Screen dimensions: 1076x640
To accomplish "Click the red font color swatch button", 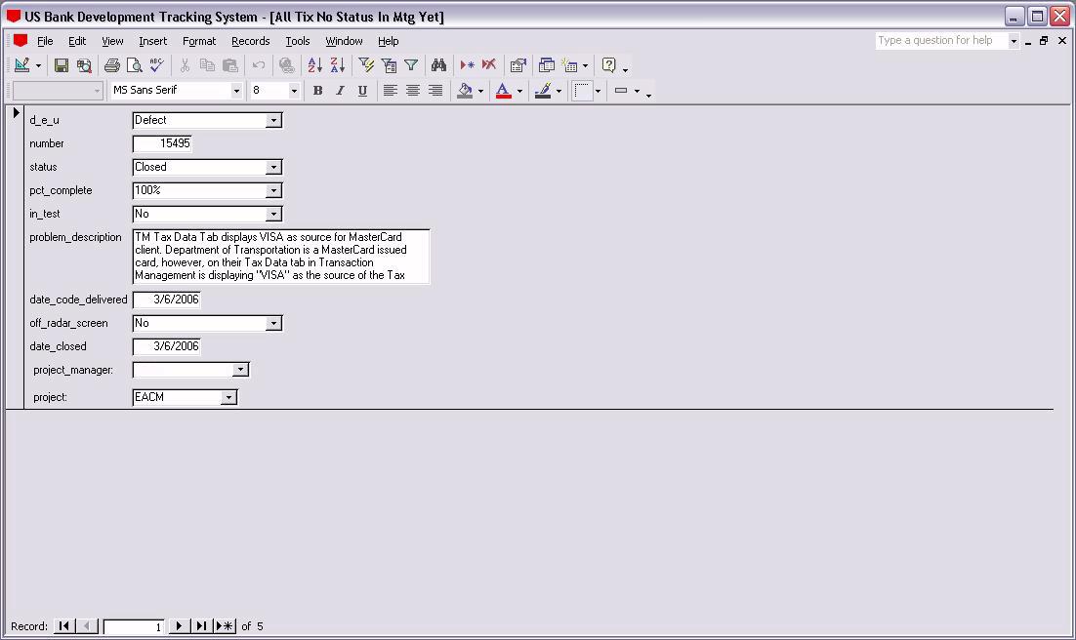I will click(x=503, y=91).
